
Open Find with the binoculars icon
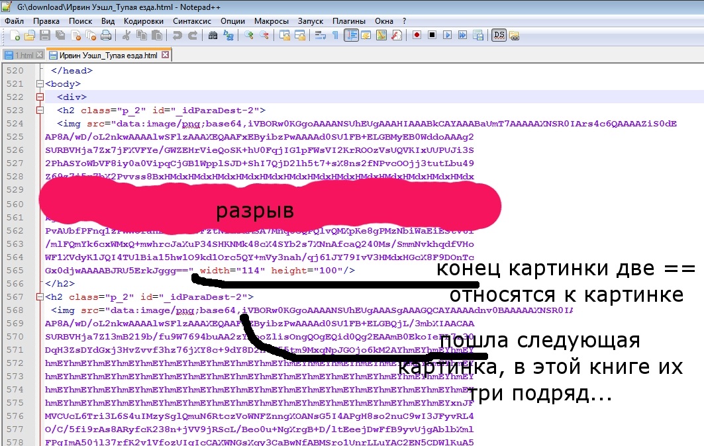(x=214, y=35)
